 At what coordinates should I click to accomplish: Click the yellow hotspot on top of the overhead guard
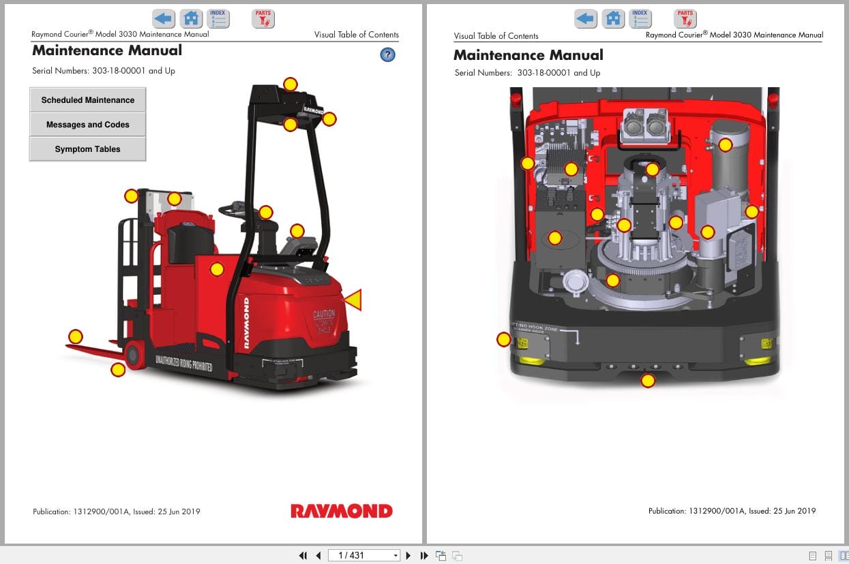(291, 84)
